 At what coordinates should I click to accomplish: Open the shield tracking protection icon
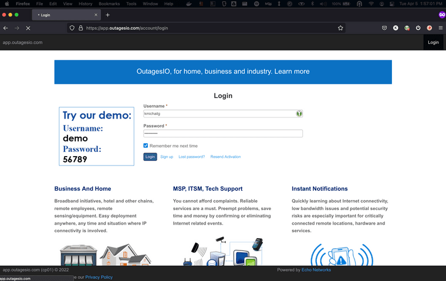[x=72, y=28]
